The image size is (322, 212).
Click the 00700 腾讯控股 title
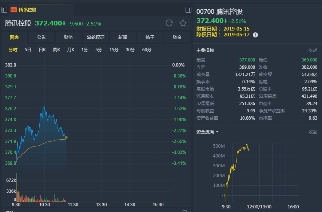[219, 12]
